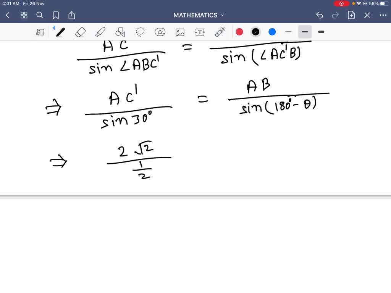
Task: Switch pen color to blue
Action: pos(271,32)
